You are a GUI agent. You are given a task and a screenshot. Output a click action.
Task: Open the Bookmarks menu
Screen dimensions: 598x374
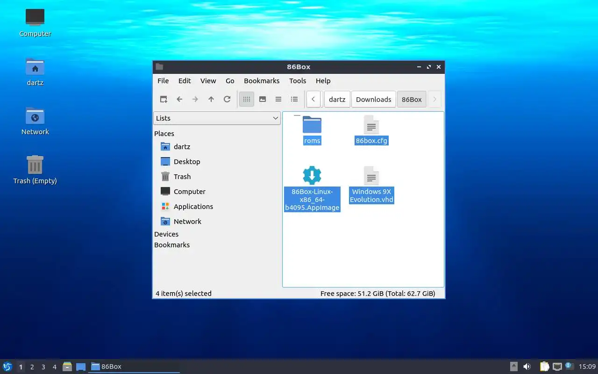pyautogui.click(x=262, y=81)
